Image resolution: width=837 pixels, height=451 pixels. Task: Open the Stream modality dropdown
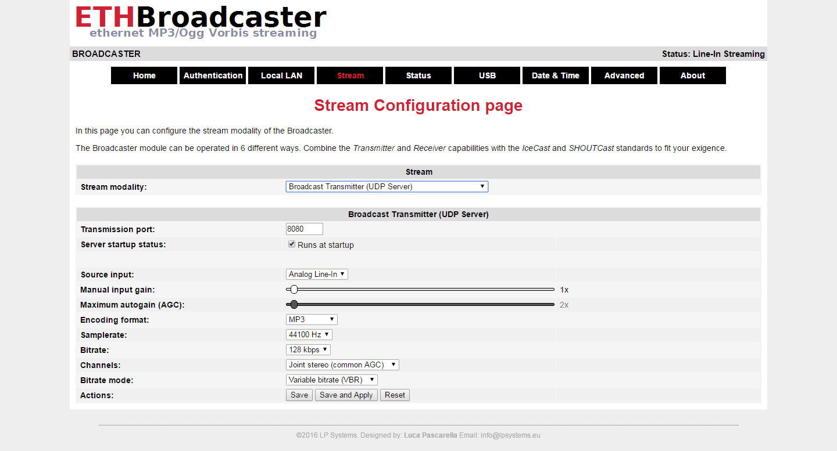click(387, 186)
